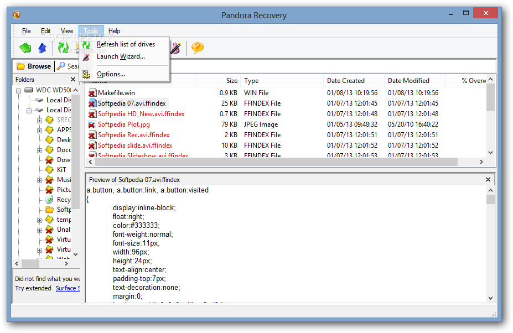Choose Refresh list of drives

click(126, 44)
